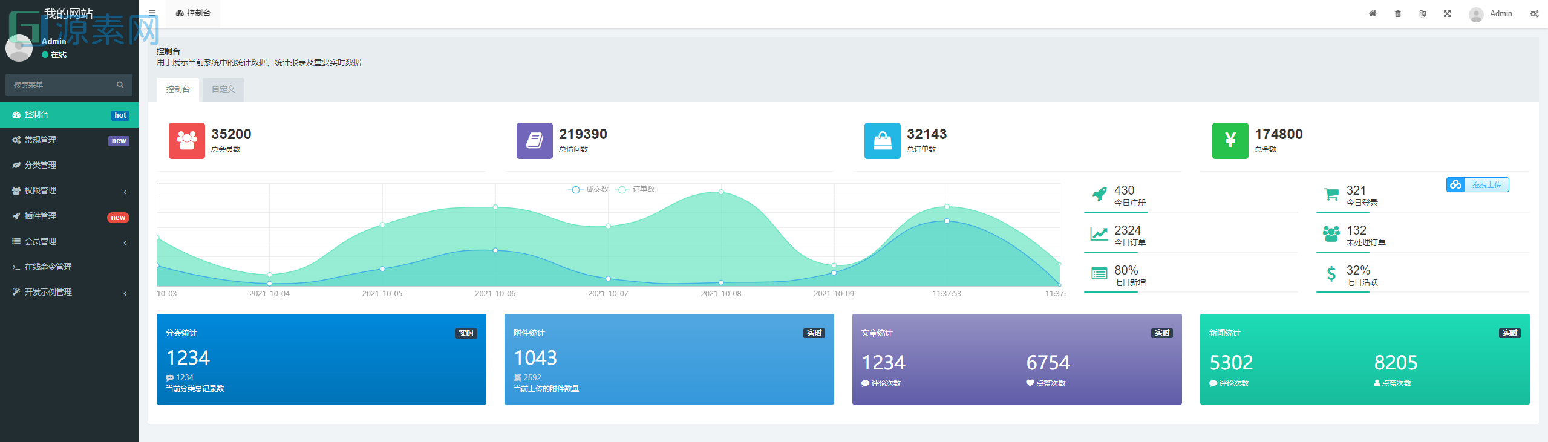Click the green yen 总金额 icon
This screenshot has width=1548, height=442.
coord(1230,141)
